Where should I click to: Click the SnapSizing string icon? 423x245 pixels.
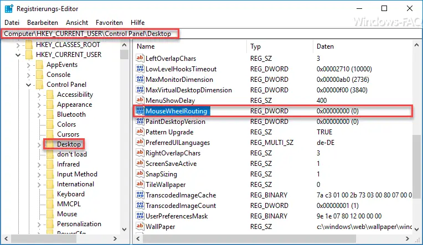point(140,174)
